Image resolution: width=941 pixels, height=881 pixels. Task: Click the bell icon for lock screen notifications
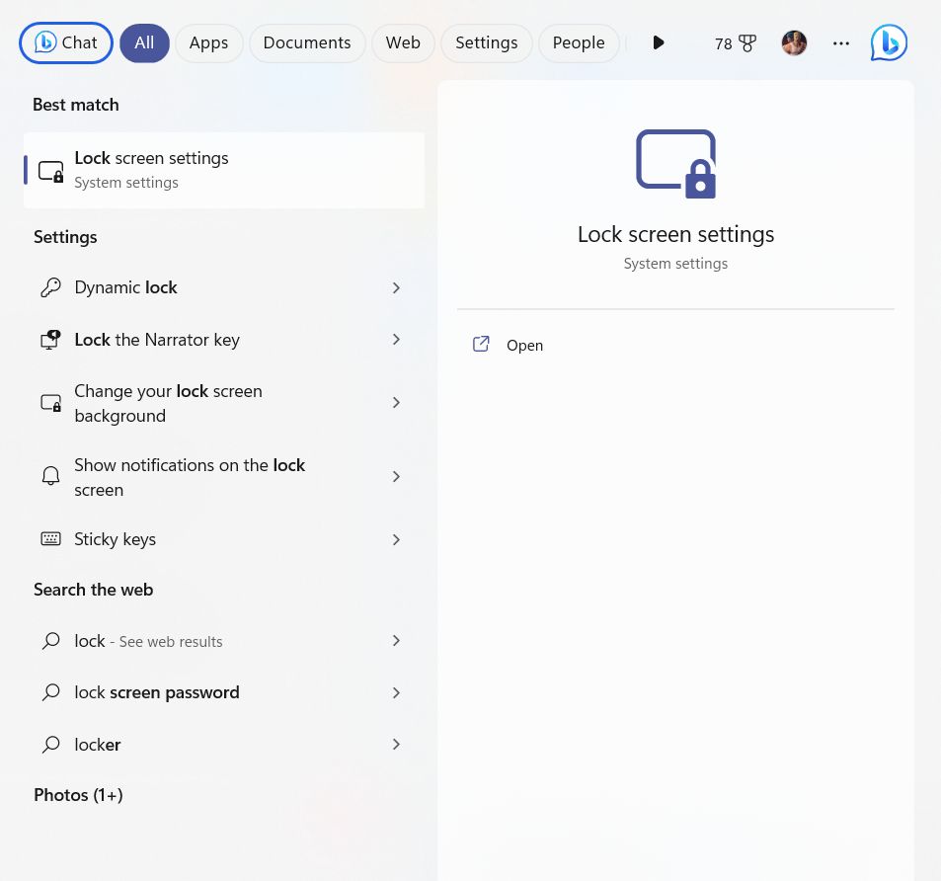tap(50, 477)
